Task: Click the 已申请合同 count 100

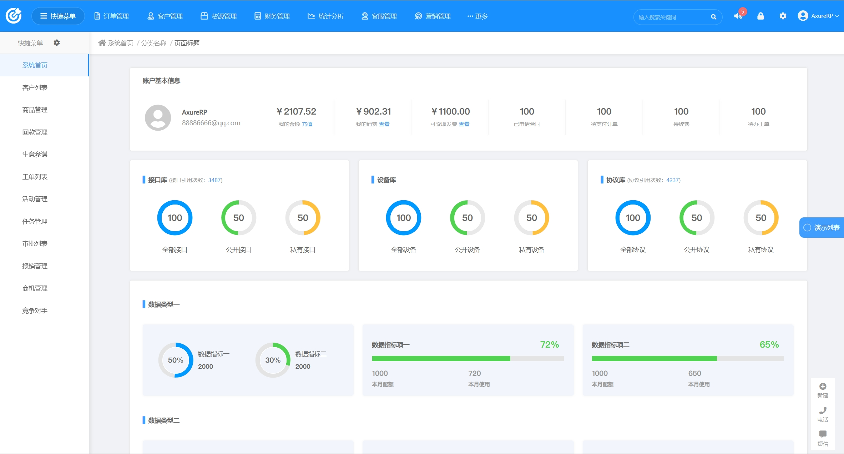Action: tap(527, 111)
